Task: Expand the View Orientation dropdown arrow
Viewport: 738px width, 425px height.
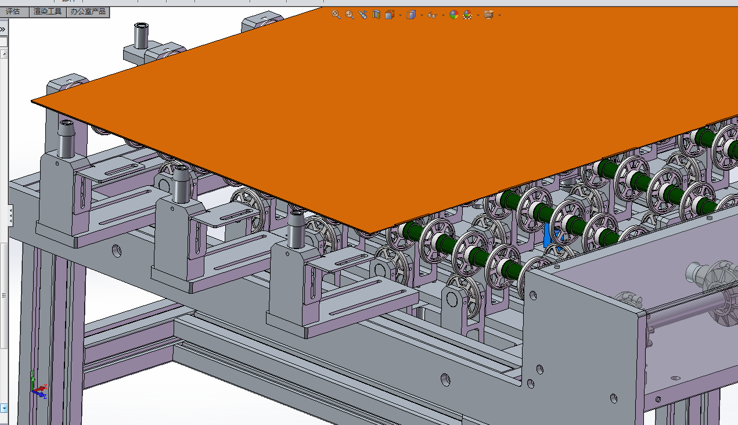Action: (400, 16)
